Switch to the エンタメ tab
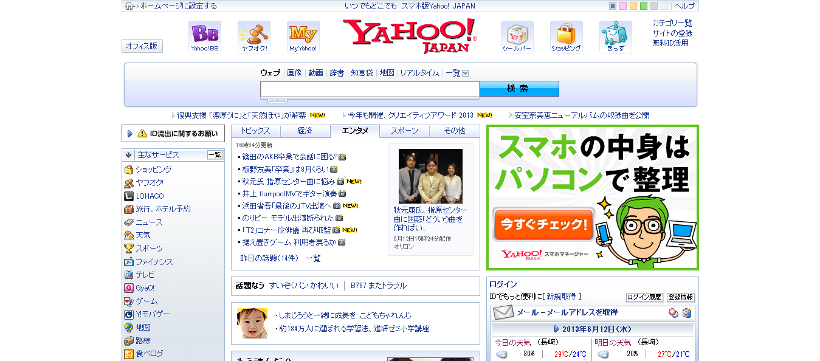The height and width of the screenshot is (361, 820). [355, 131]
